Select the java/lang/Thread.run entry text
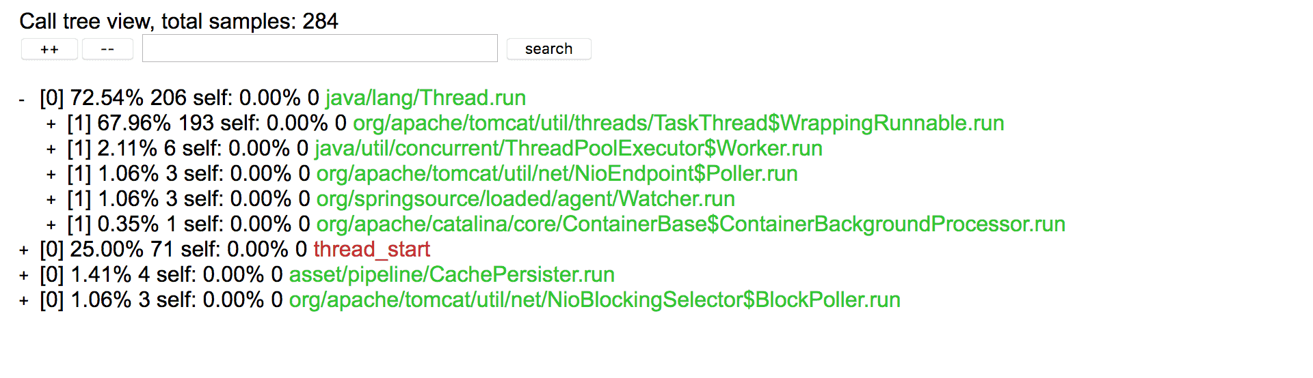 425,98
